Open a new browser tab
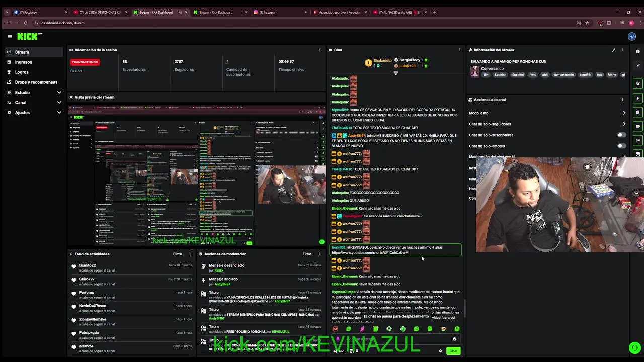The height and width of the screenshot is (362, 644). [x=434, y=12]
